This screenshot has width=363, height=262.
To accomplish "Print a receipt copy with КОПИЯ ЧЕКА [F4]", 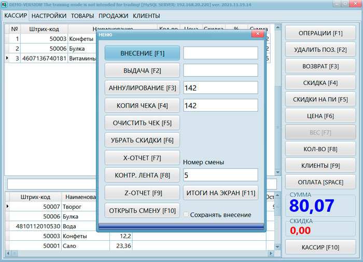I will (142, 106).
